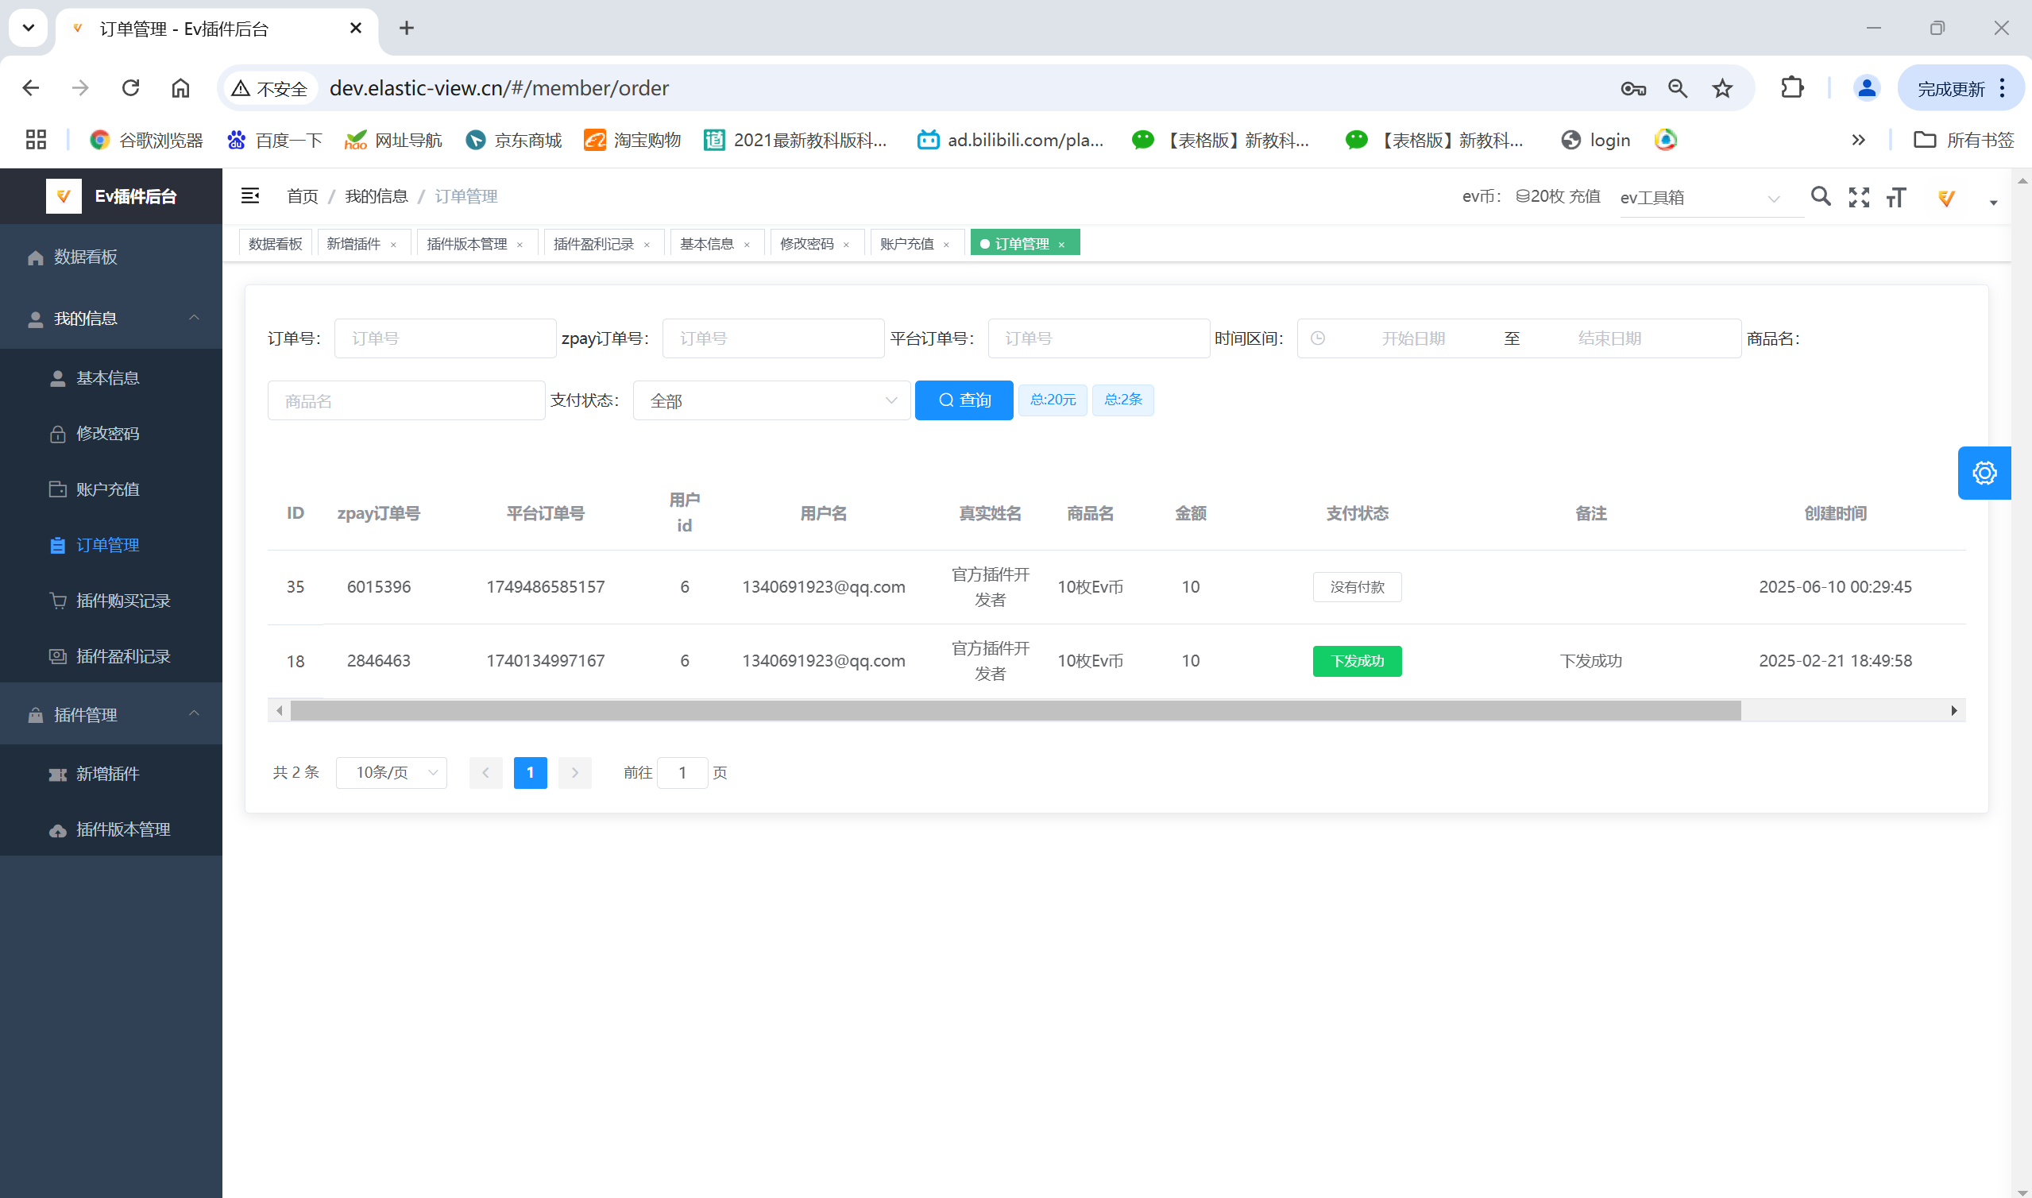Switch to the 插件盈利记录 page tab

pos(593,243)
